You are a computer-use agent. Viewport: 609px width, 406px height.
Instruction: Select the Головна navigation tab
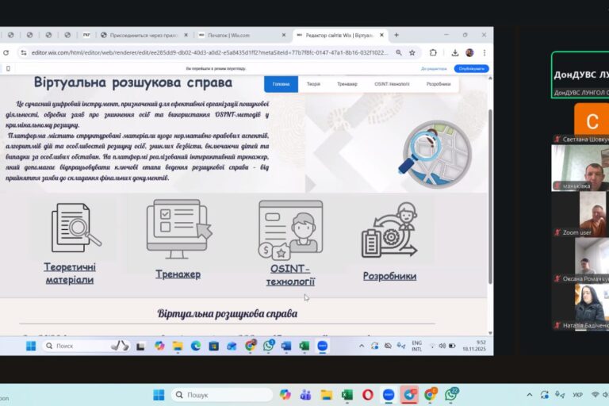[x=281, y=84]
